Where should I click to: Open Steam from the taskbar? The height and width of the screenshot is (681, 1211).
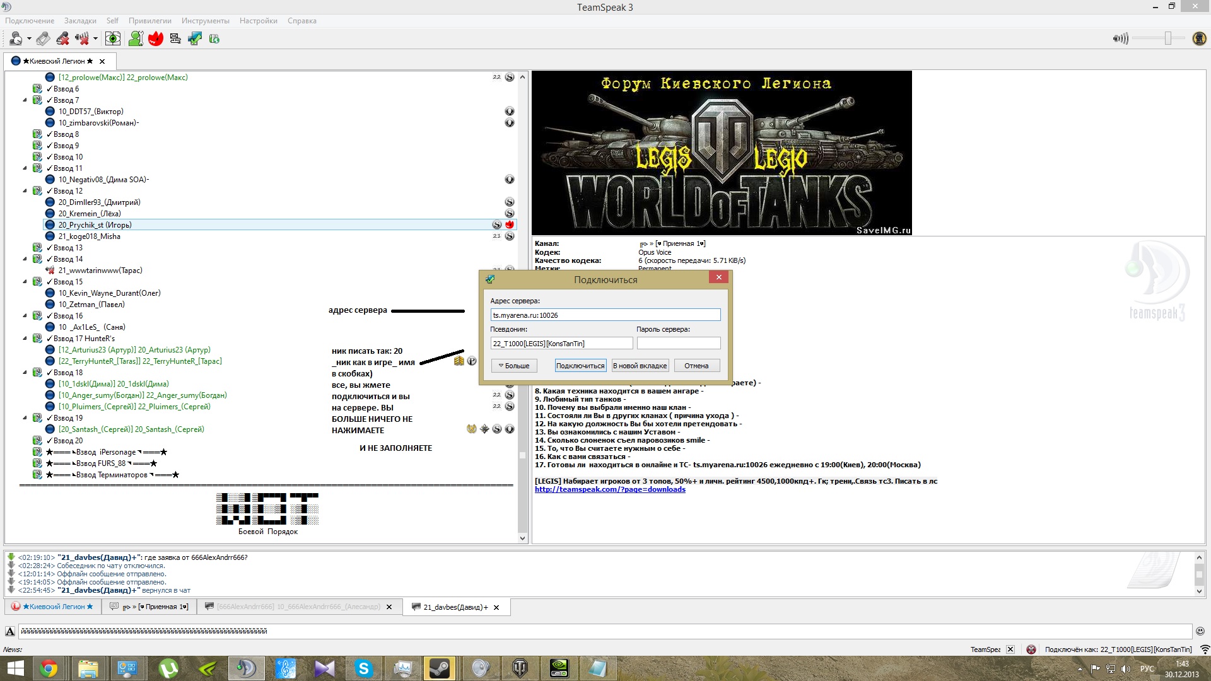440,668
